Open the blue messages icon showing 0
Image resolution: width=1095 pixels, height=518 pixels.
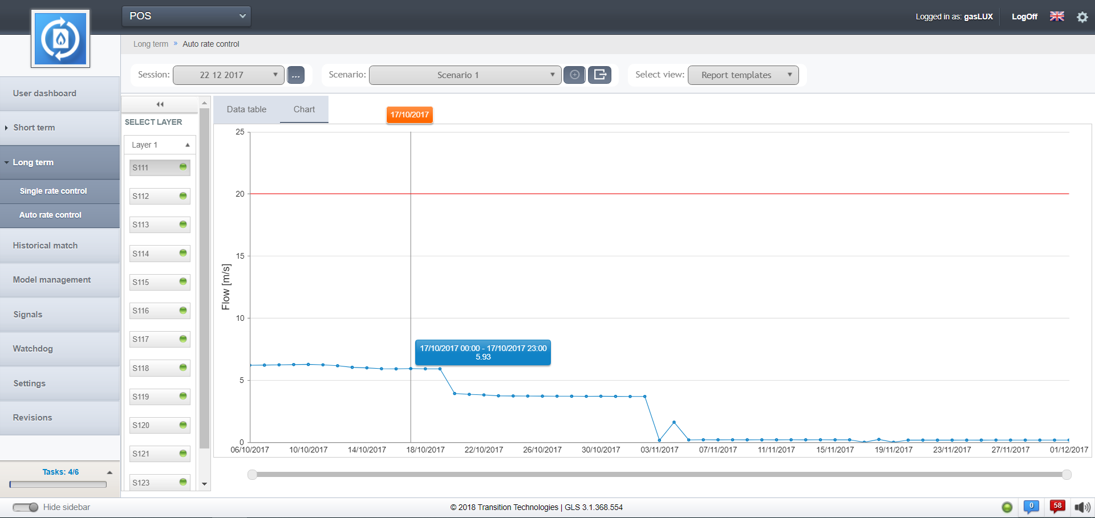coord(1031,507)
